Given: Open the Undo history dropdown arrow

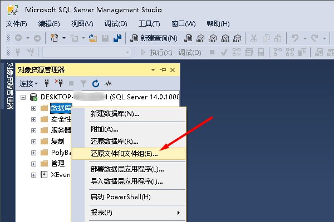Looking at the screenshot, I should pyautogui.click(x=305, y=38).
